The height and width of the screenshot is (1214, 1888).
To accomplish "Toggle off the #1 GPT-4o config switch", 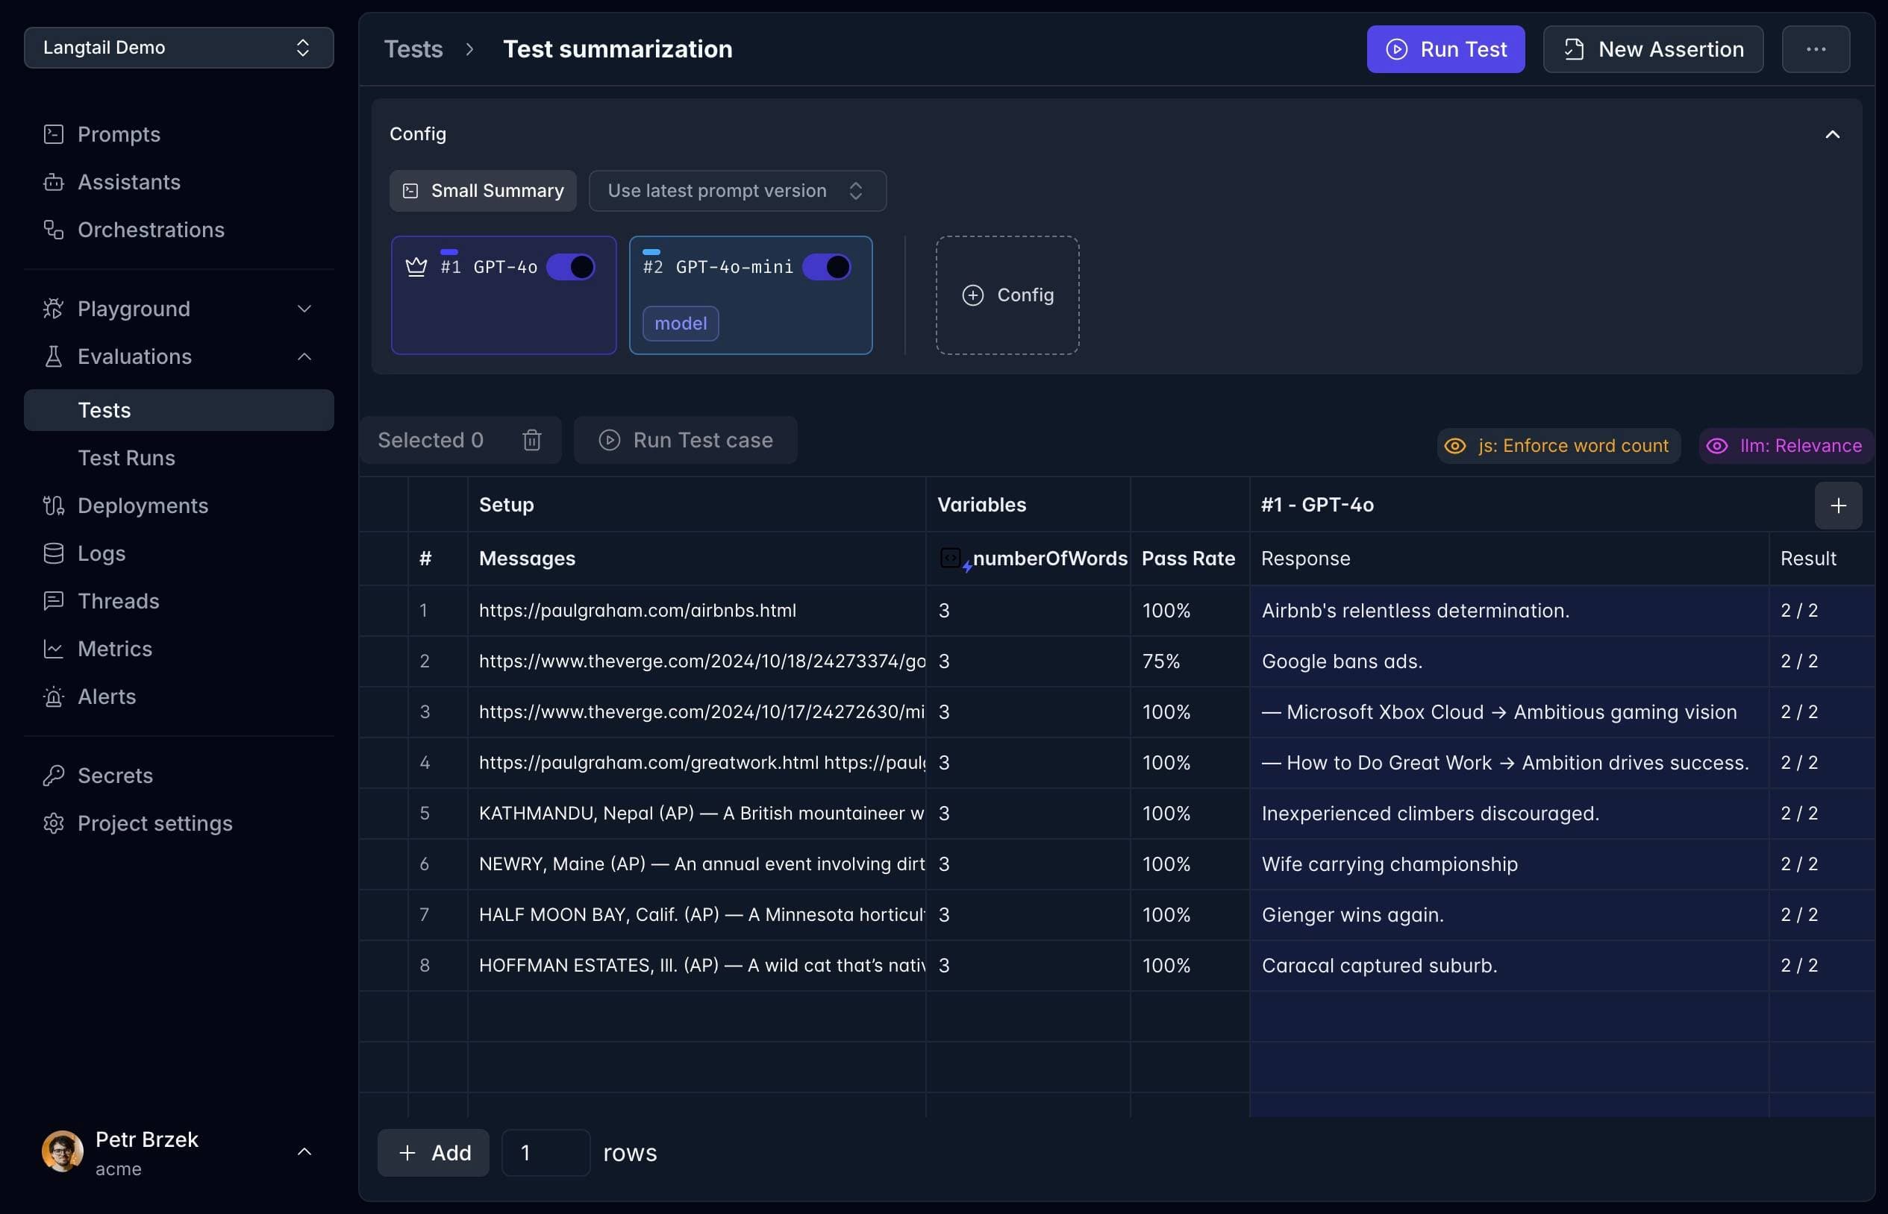I will click(x=571, y=266).
